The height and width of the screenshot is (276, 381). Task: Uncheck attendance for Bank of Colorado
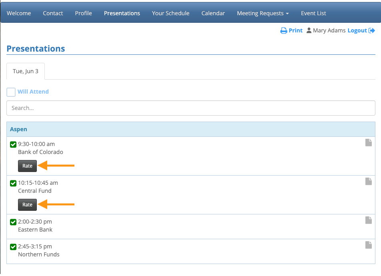click(13, 144)
